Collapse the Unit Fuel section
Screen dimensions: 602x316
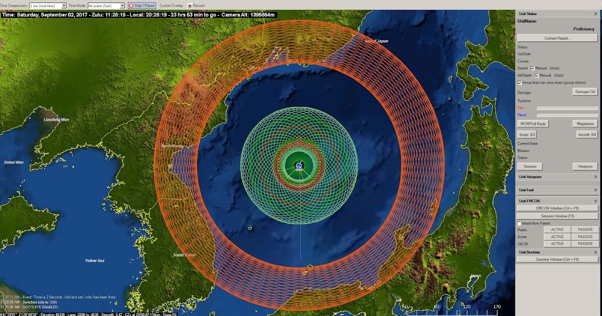595,190
